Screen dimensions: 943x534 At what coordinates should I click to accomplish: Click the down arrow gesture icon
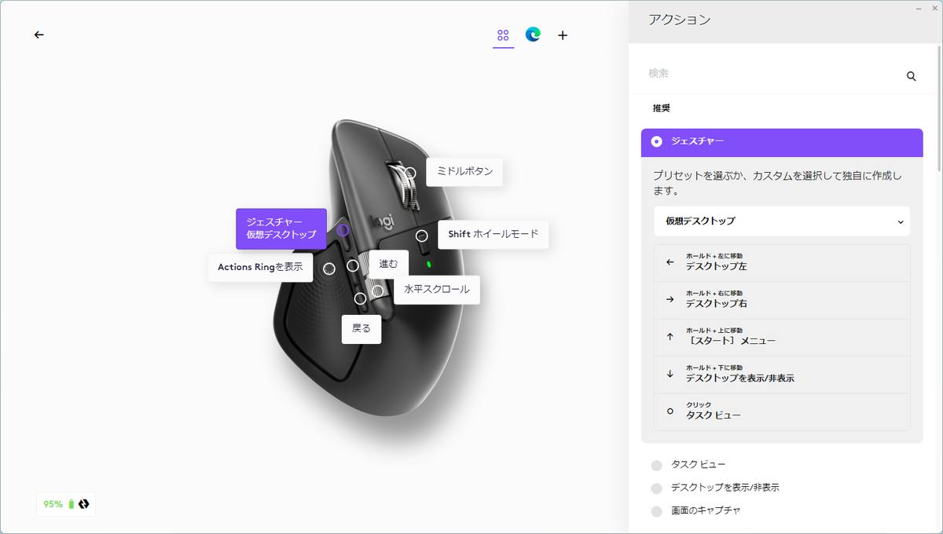670,374
